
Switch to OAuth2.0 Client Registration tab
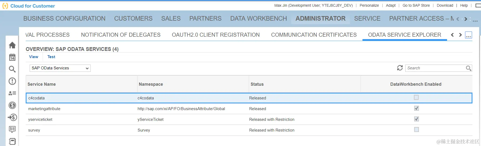pyautogui.click(x=216, y=35)
